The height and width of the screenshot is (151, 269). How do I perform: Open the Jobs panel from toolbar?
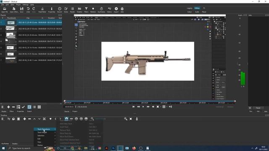(x=122, y=10)
